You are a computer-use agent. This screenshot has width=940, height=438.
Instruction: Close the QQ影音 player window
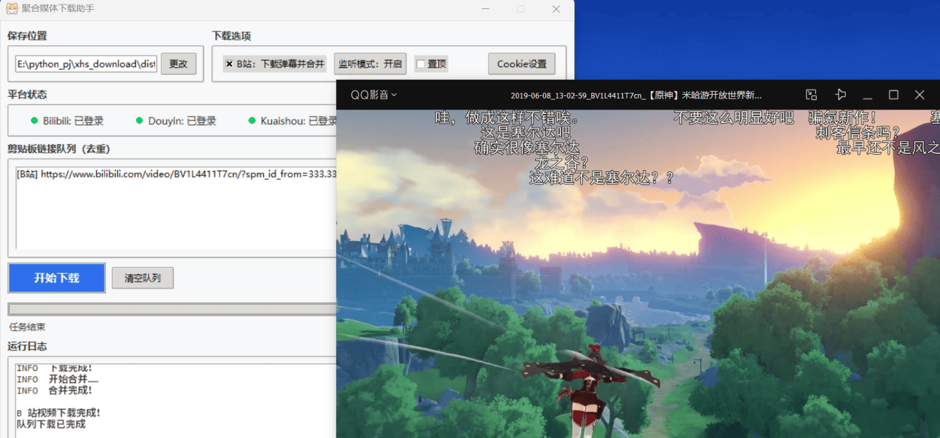(x=920, y=95)
